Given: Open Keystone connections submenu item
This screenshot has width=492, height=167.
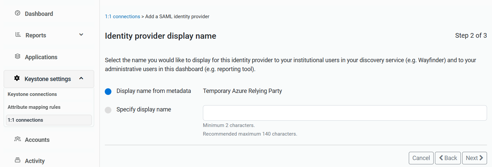Looking at the screenshot, I should pos(32,94).
